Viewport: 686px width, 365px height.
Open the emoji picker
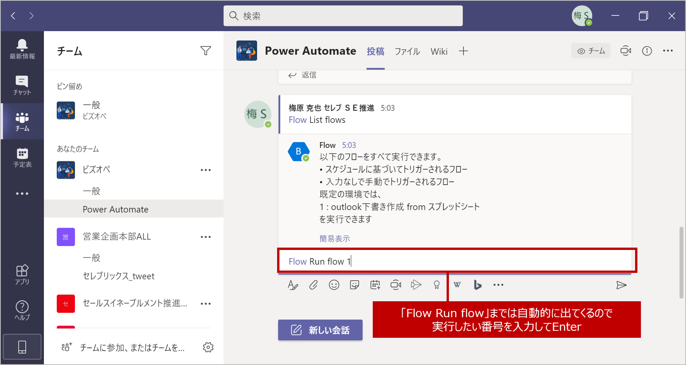tap(334, 285)
